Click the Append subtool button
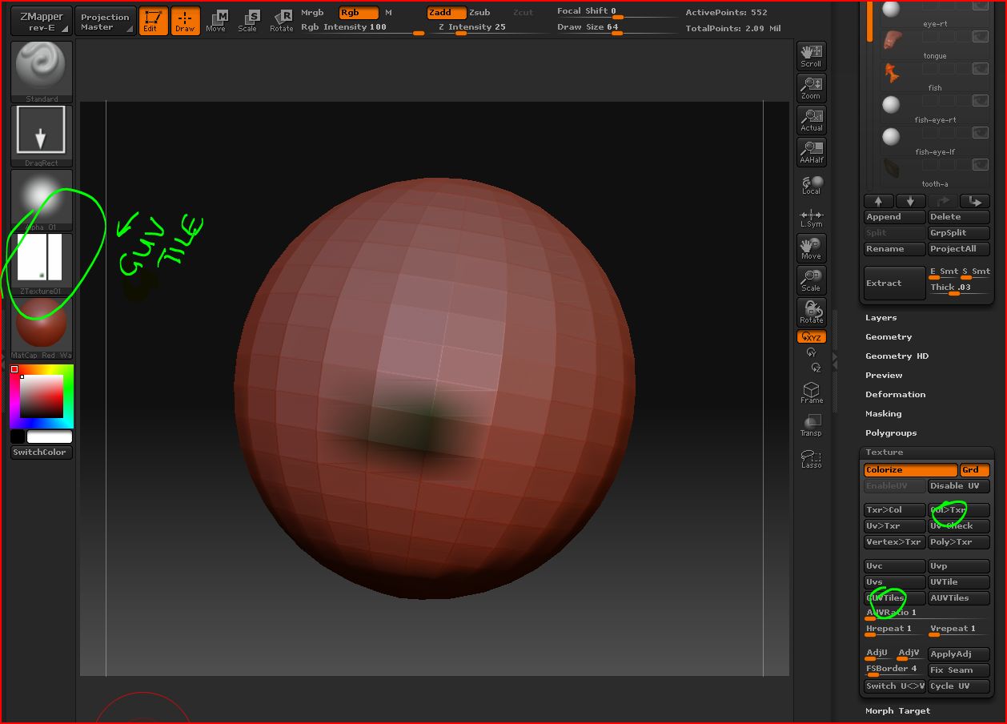Image resolution: width=1007 pixels, height=724 pixels. tap(894, 217)
